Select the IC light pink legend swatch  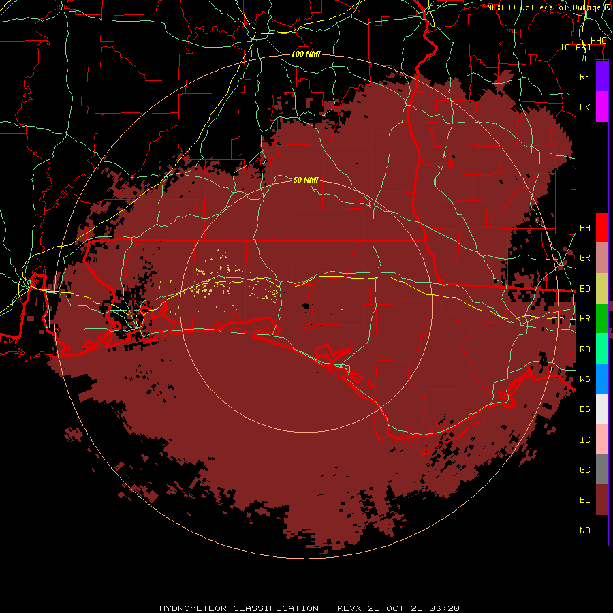click(x=601, y=439)
